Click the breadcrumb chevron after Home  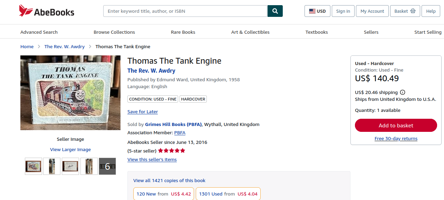tap(39, 46)
